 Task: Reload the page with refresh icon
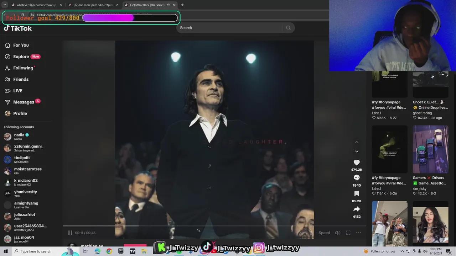22,15
